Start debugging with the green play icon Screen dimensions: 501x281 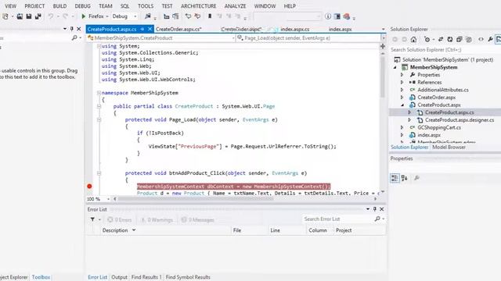pos(84,16)
